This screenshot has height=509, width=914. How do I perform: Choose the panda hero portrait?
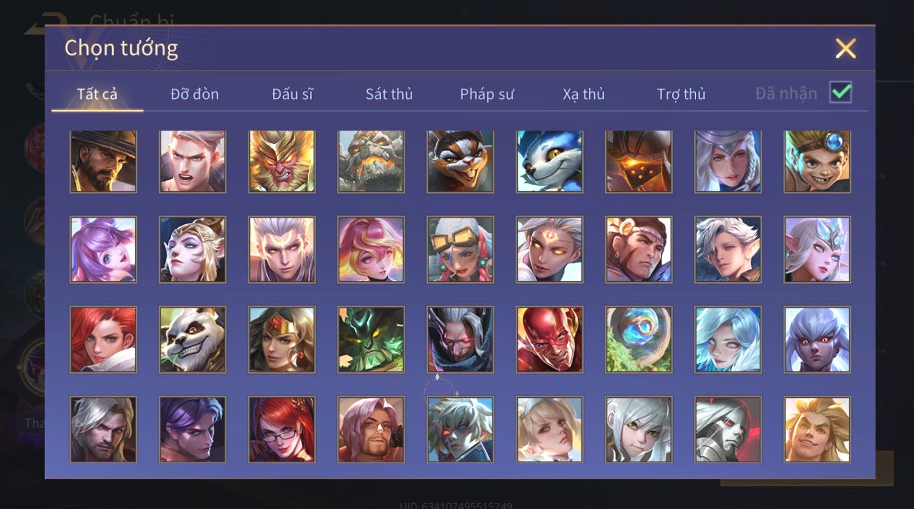pyautogui.click(x=192, y=340)
